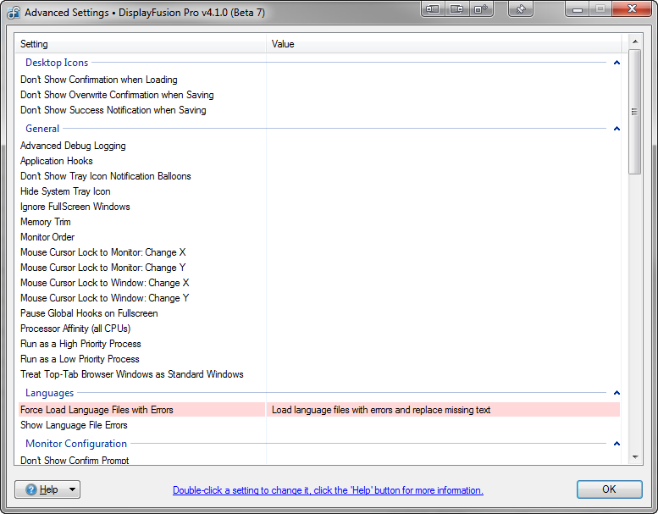Click the pin window titlebar icon
Viewport: 658px width, 514px height.
(x=522, y=9)
